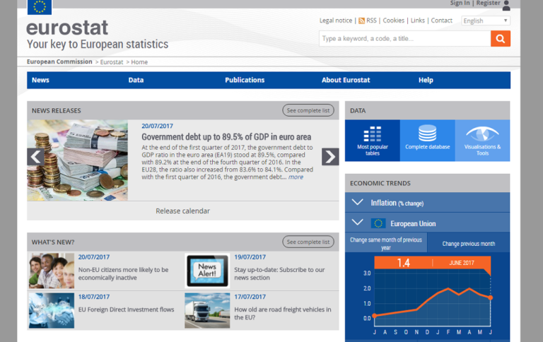Open Government debt up to 89.5% headline

coord(226,137)
